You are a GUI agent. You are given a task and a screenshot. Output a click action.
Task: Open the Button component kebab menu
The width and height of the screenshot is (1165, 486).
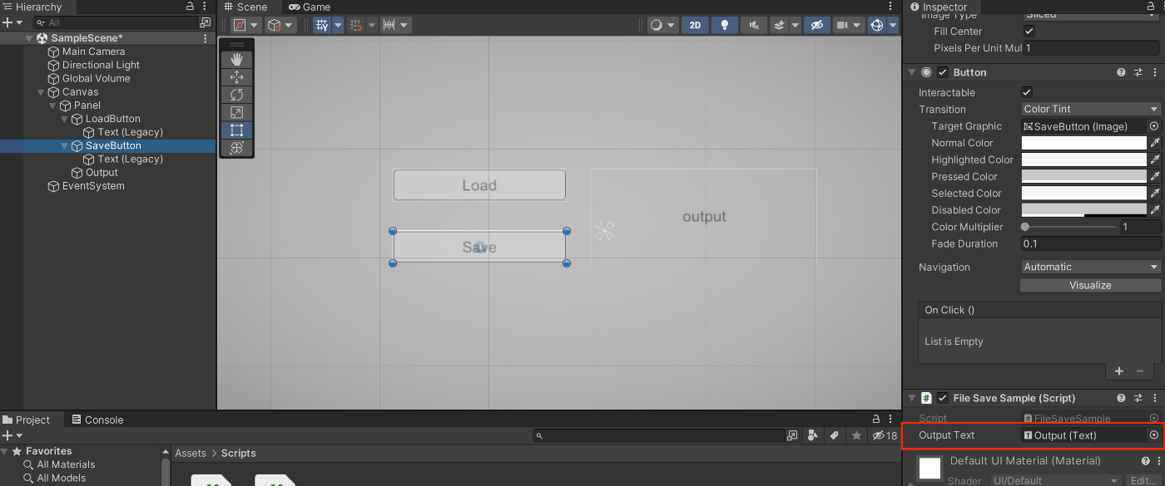(1155, 72)
